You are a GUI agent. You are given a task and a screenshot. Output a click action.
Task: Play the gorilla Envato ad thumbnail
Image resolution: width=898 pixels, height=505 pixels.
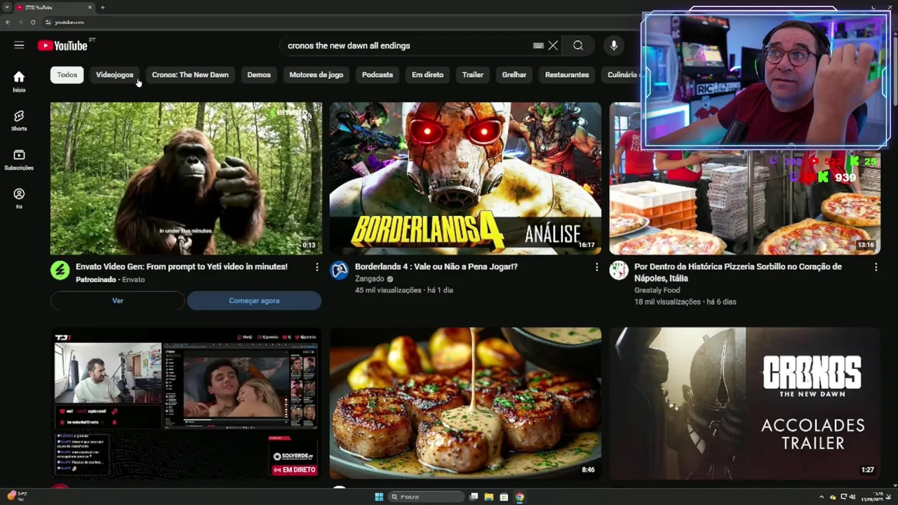[186, 178]
